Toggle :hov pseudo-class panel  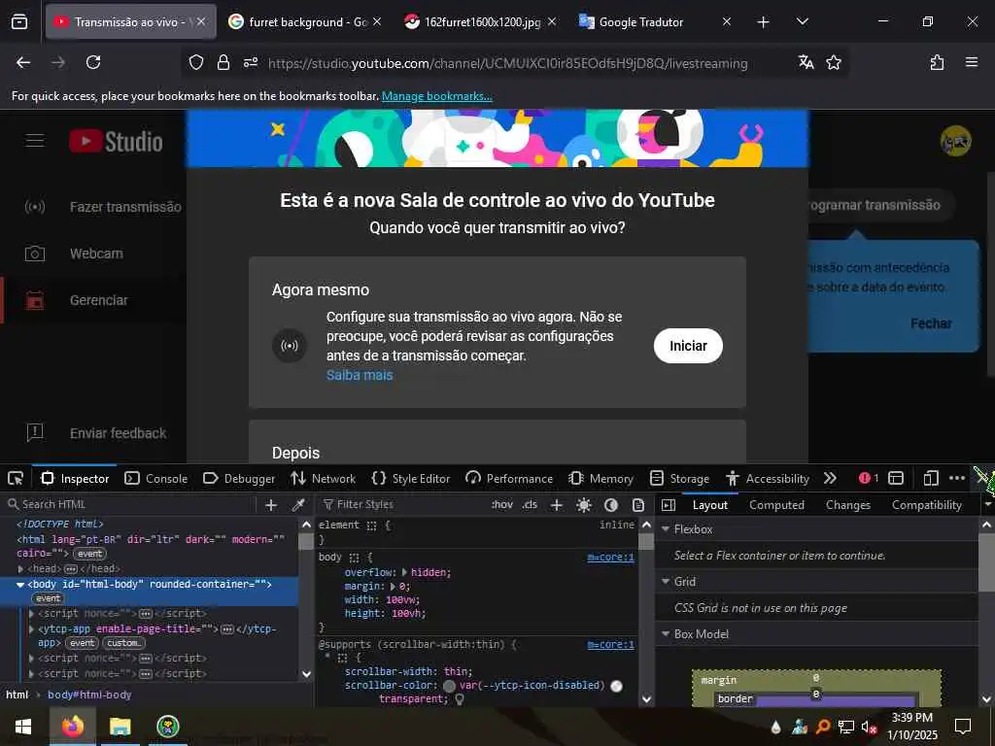(x=502, y=505)
